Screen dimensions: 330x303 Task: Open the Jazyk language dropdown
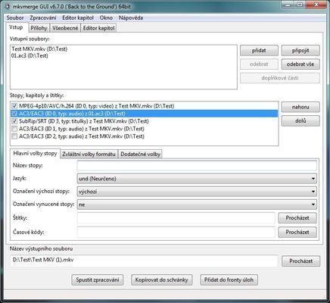click(x=197, y=179)
